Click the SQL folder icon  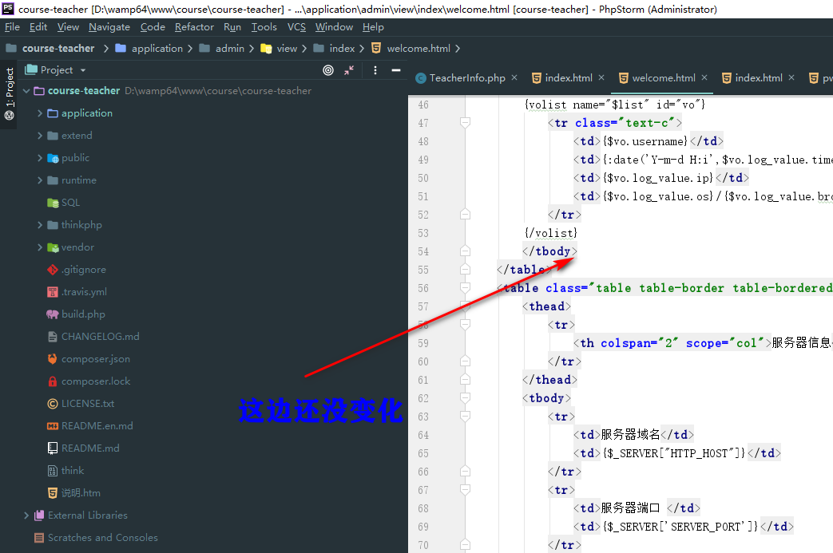(x=53, y=203)
